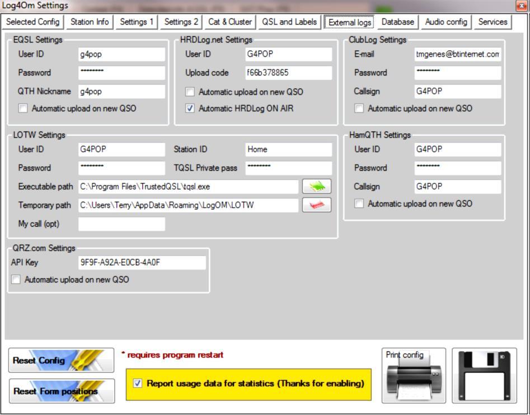Image resolution: width=530 pixels, height=415 pixels.
Task: Switch to the Cat & Cluster tab
Action: click(230, 22)
